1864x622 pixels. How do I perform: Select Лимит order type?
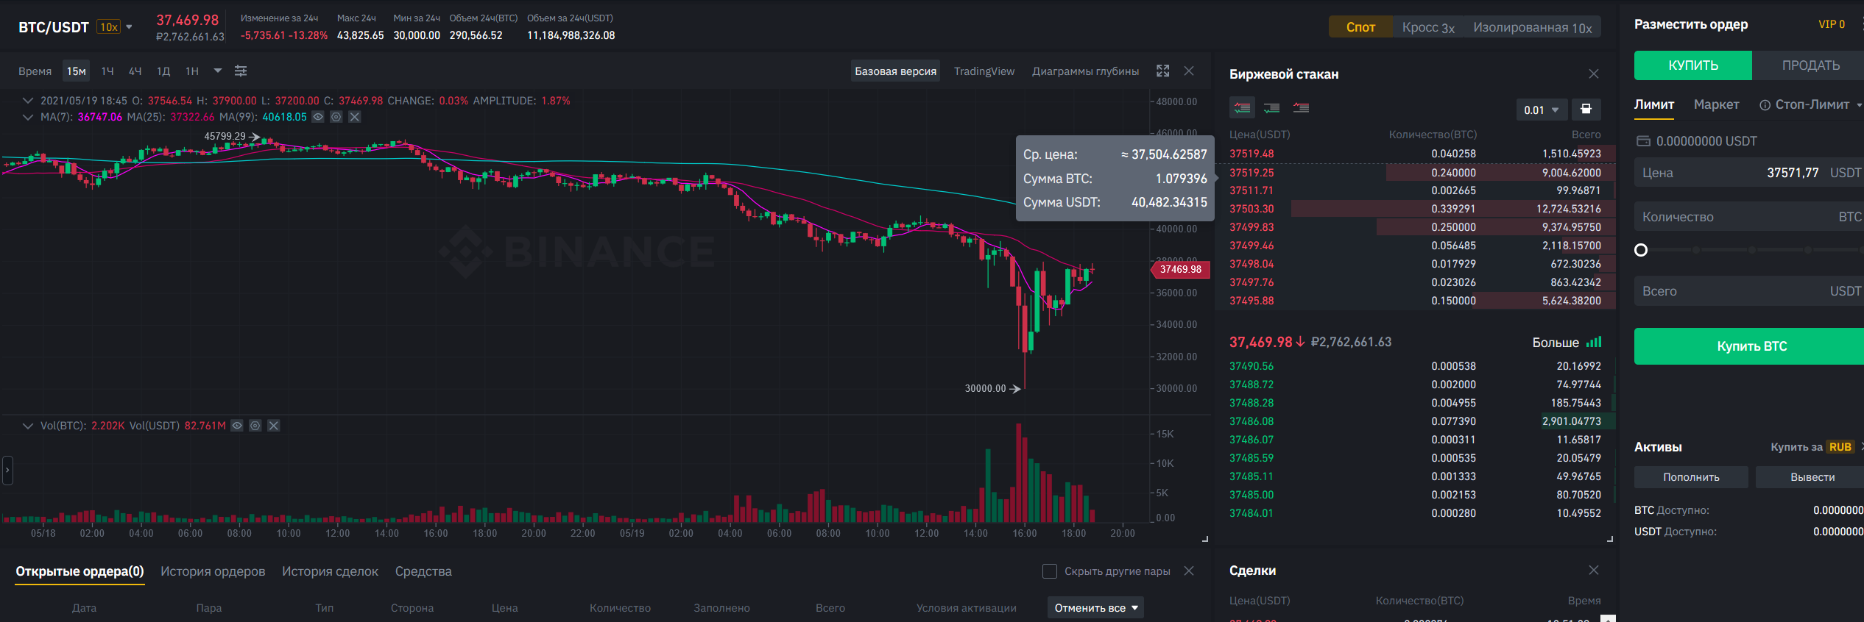tap(1654, 104)
